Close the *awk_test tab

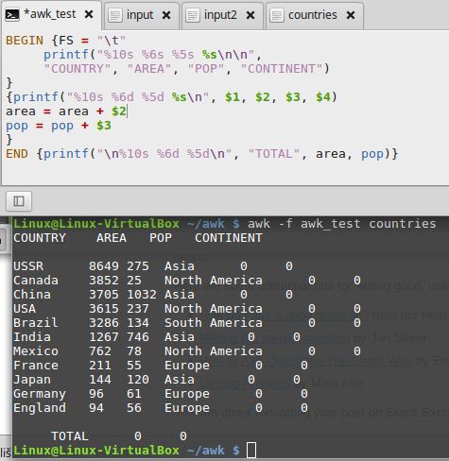click(89, 14)
